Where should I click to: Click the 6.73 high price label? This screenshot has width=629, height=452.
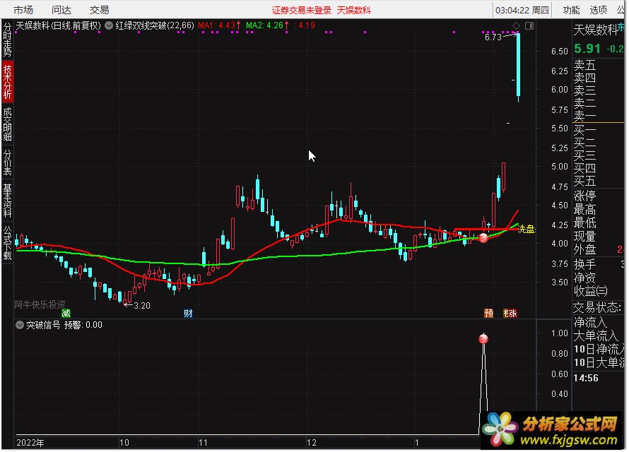click(493, 37)
